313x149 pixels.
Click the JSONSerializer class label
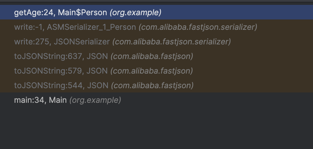coord(81,42)
